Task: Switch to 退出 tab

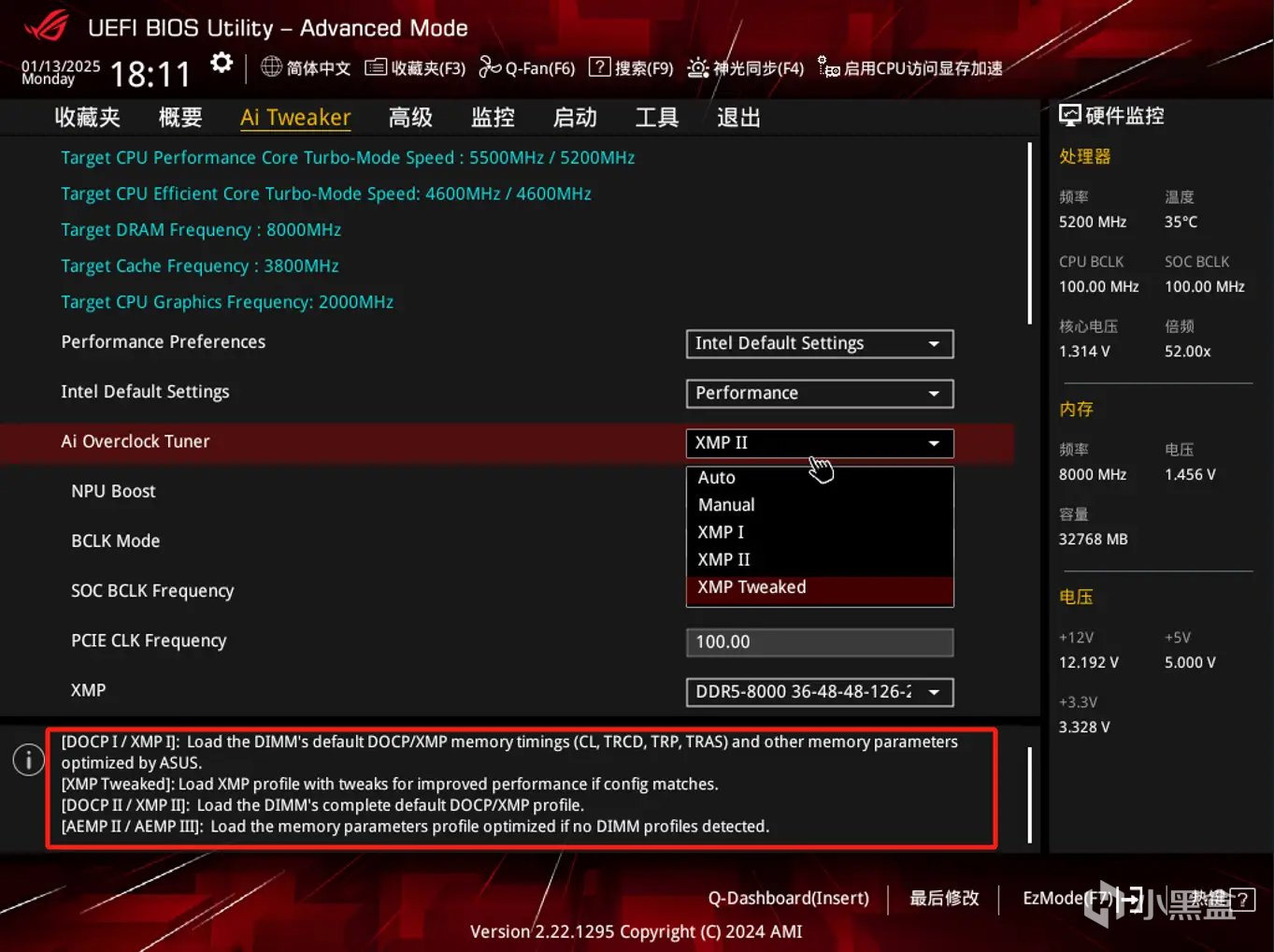Action: [738, 118]
